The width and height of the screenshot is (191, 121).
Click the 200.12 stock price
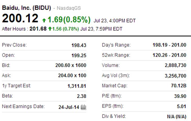20,19
